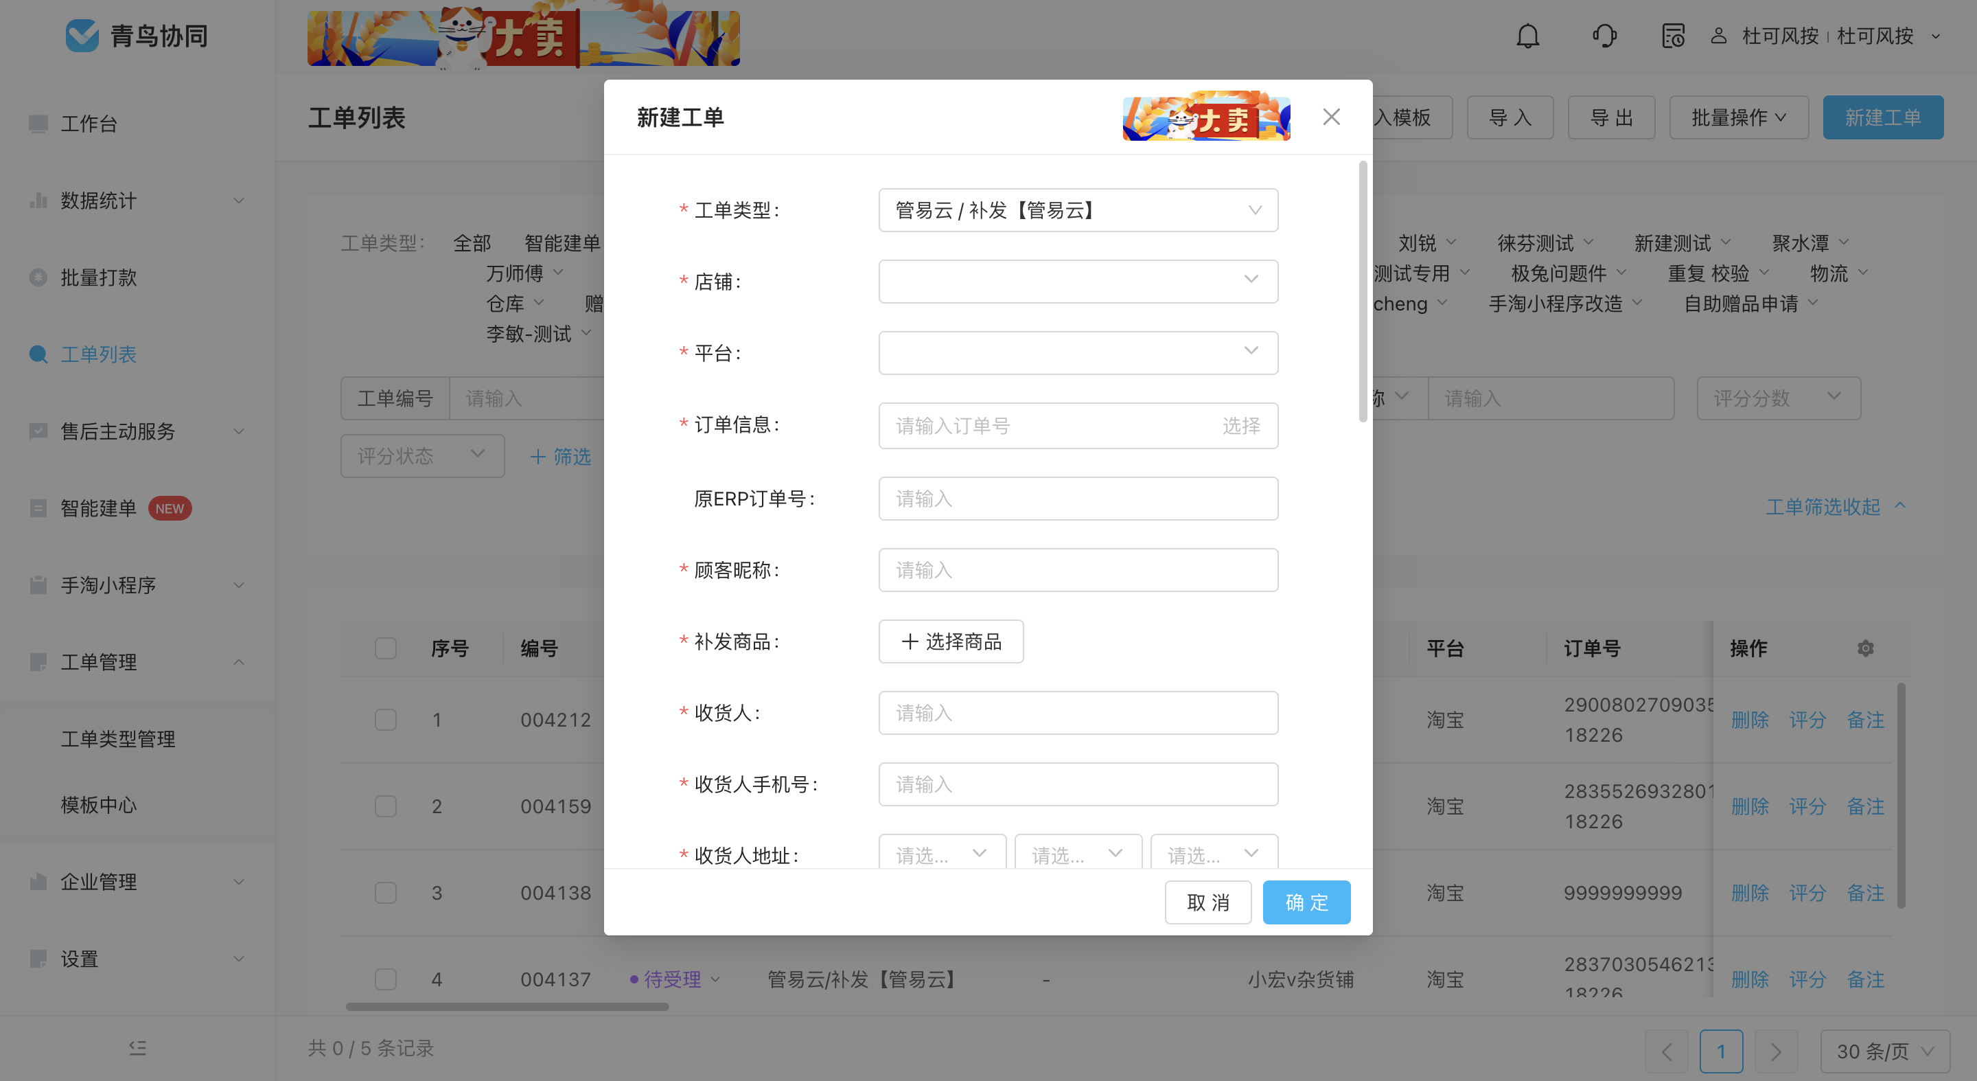Open the 工单类型 dropdown in the dialog

[1078, 209]
